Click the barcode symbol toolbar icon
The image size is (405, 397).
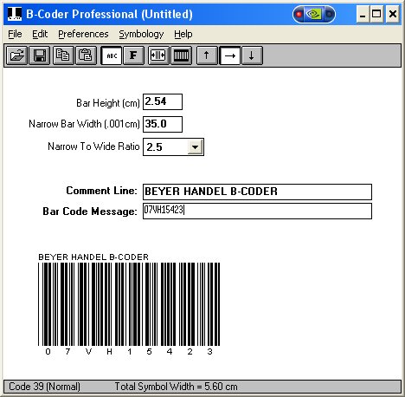pos(181,55)
